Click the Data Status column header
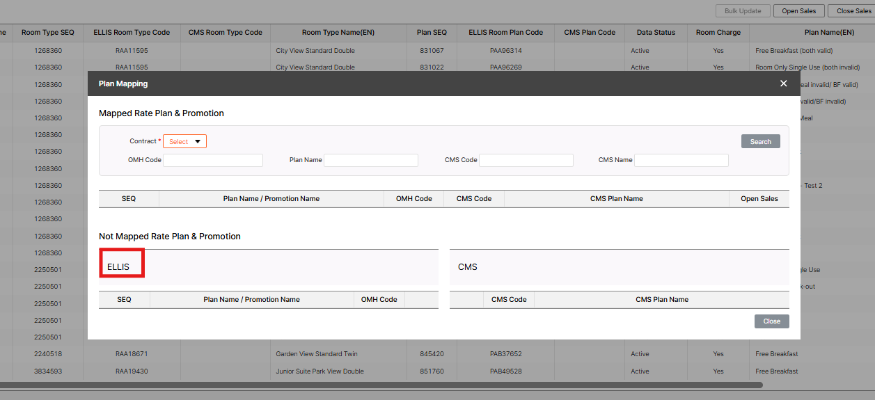Viewport: 875px width, 400px height. coord(656,32)
